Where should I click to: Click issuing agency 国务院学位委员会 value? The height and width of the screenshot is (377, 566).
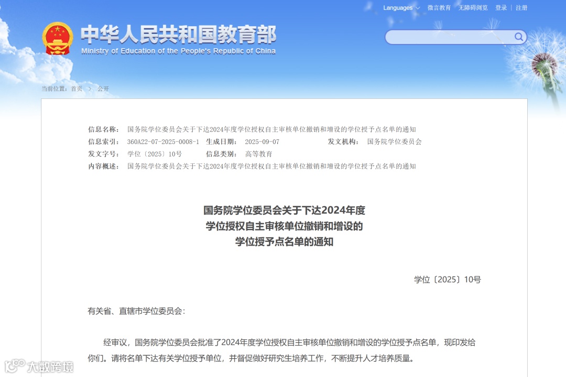pos(394,142)
